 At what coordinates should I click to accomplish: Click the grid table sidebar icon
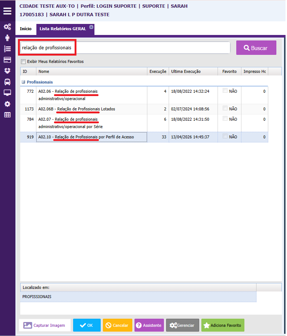tap(7, 115)
